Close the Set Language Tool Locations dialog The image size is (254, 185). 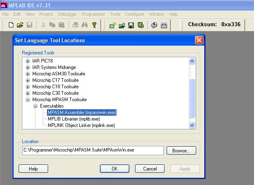pos(199,40)
